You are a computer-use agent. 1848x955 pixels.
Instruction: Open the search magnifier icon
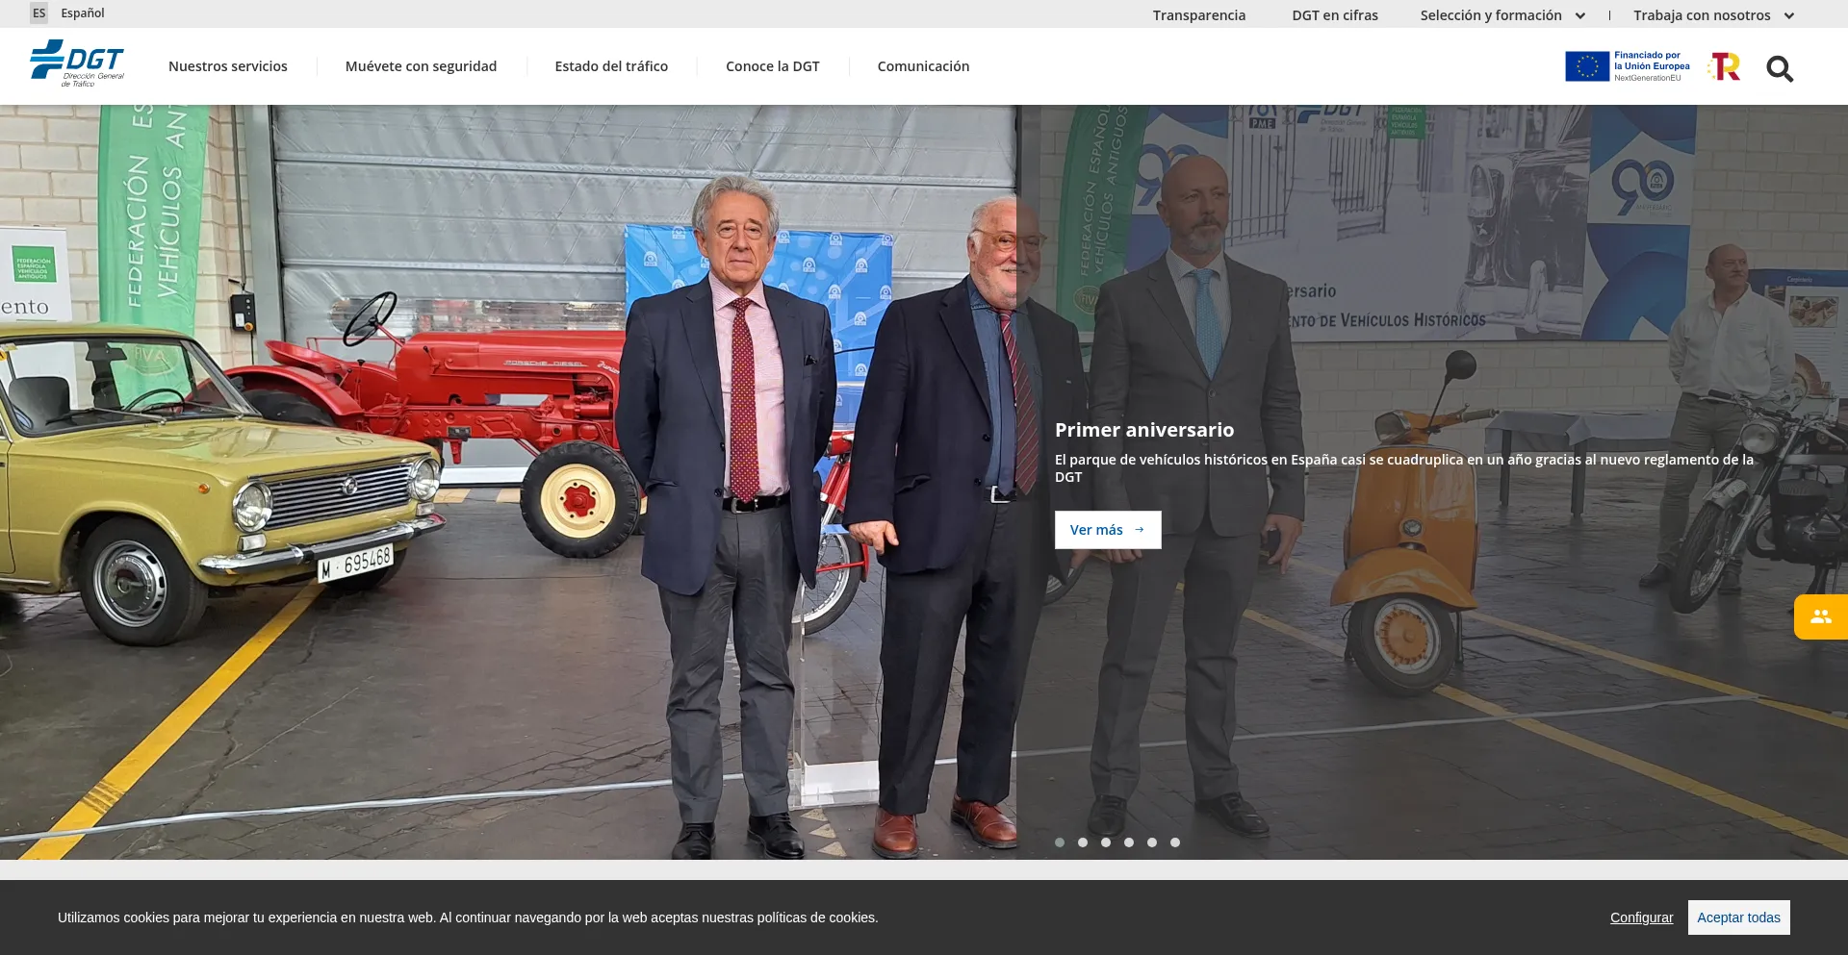tap(1779, 68)
